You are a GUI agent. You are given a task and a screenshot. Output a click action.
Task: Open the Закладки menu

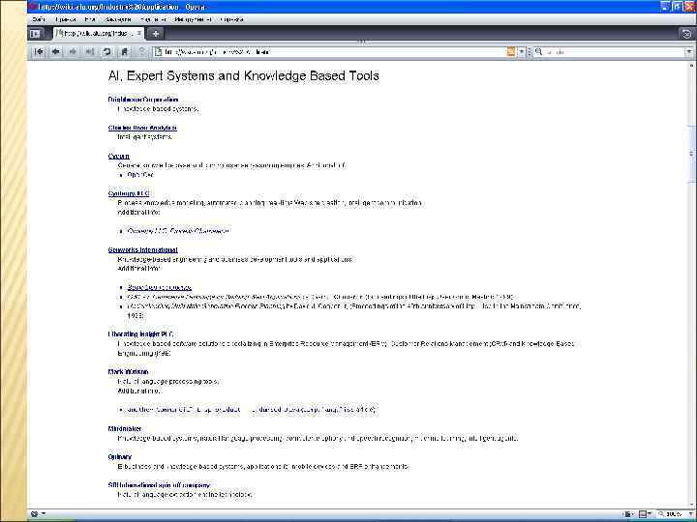tap(118, 19)
